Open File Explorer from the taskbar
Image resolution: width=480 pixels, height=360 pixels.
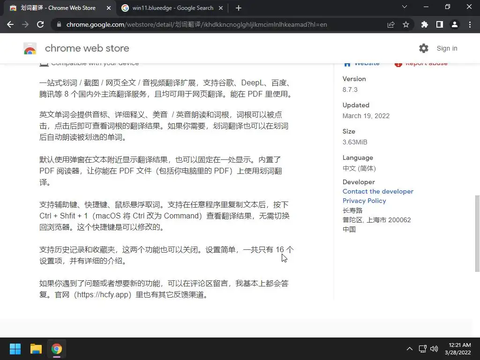[36, 349]
